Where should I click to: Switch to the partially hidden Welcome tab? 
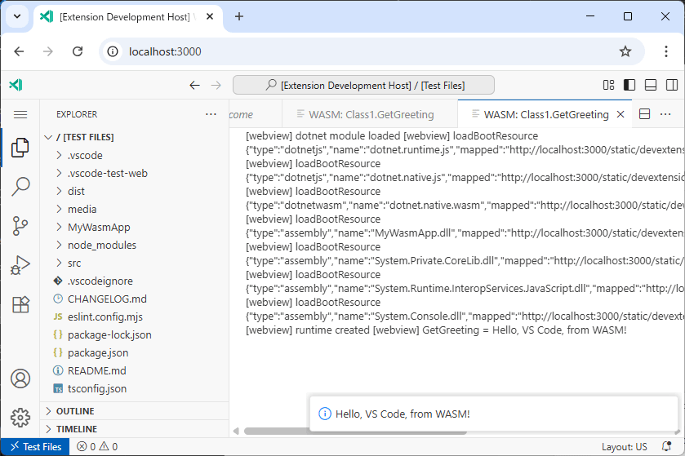coord(255,114)
